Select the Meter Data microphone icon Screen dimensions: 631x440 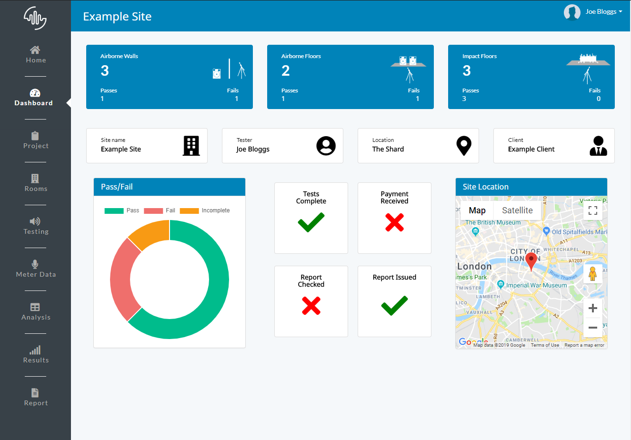(x=35, y=264)
